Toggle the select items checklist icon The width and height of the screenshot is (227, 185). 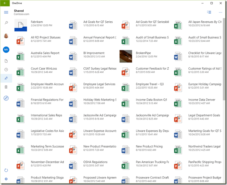[209, 12]
